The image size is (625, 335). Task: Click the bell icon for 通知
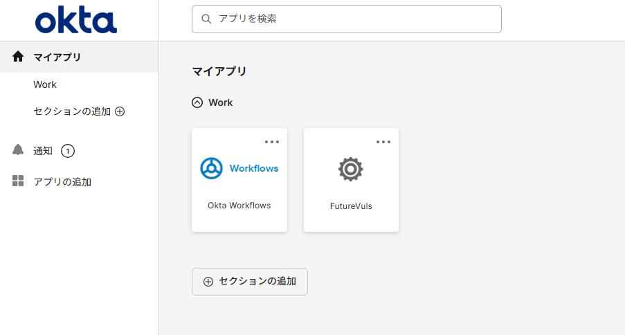(x=19, y=150)
